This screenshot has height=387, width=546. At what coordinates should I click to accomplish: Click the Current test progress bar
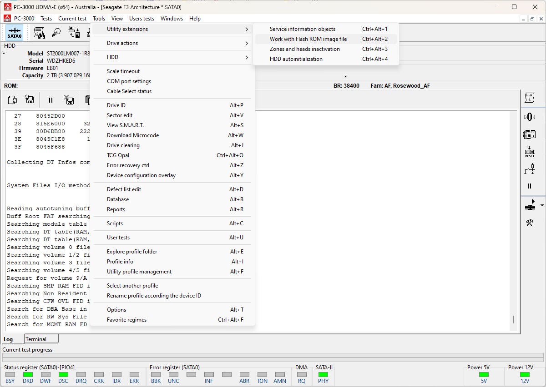[273, 357]
